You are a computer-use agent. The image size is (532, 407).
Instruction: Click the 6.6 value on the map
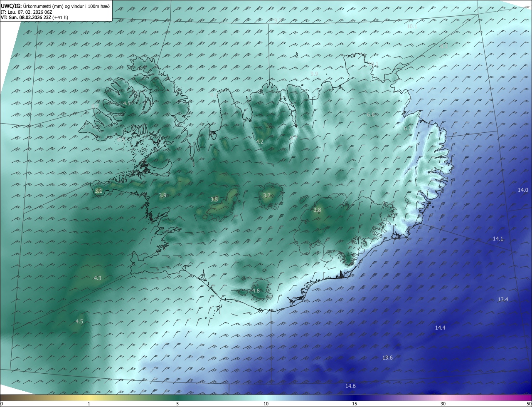pos(371,115)
